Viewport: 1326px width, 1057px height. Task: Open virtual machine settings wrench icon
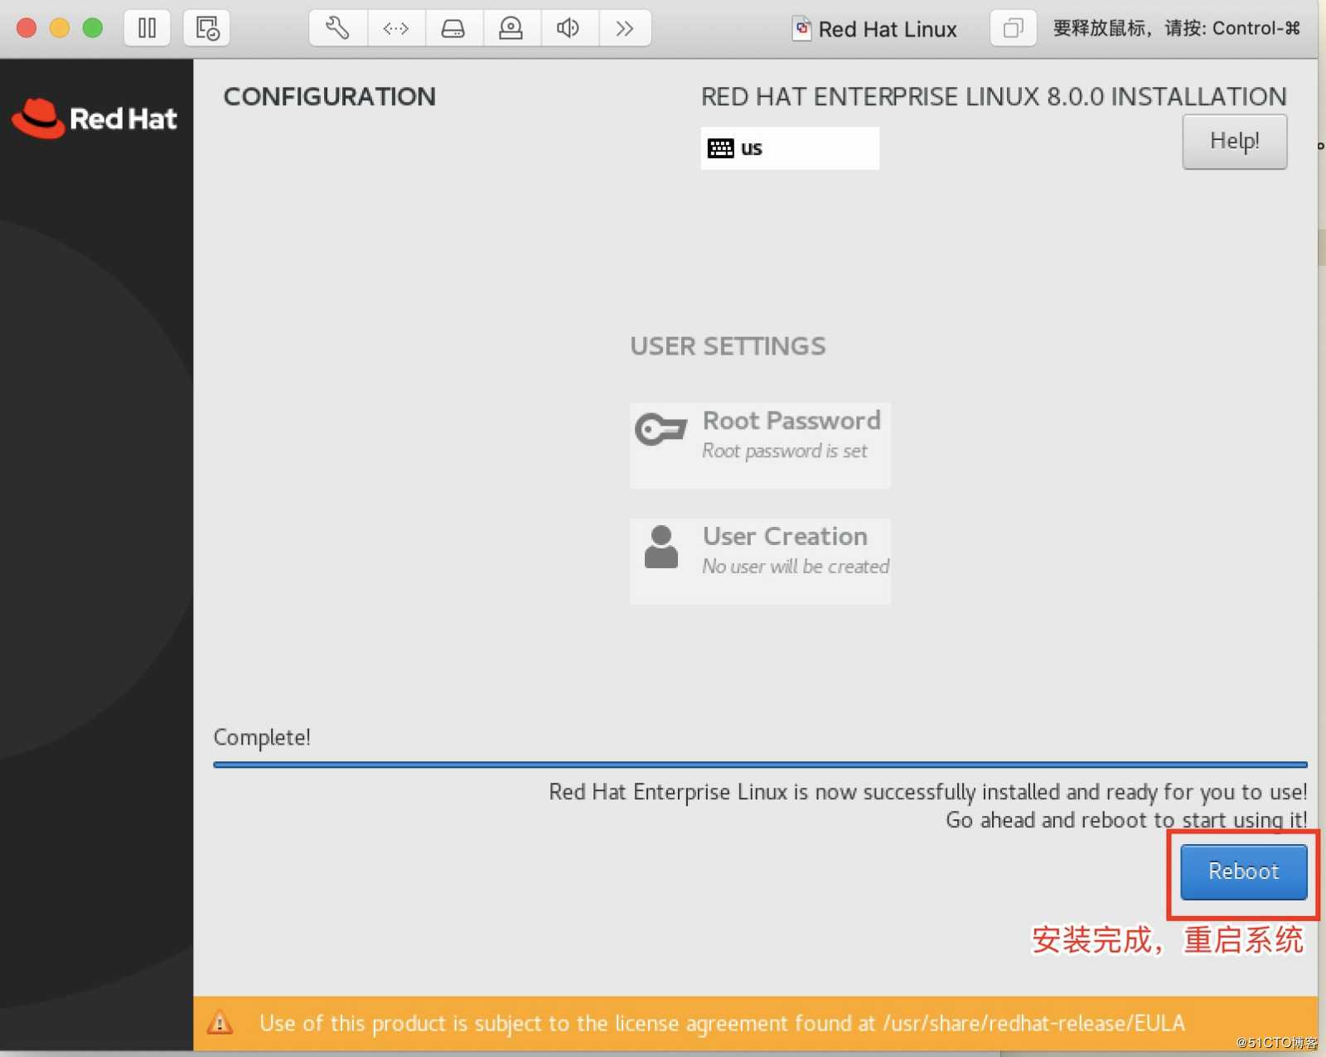(337, 28)
